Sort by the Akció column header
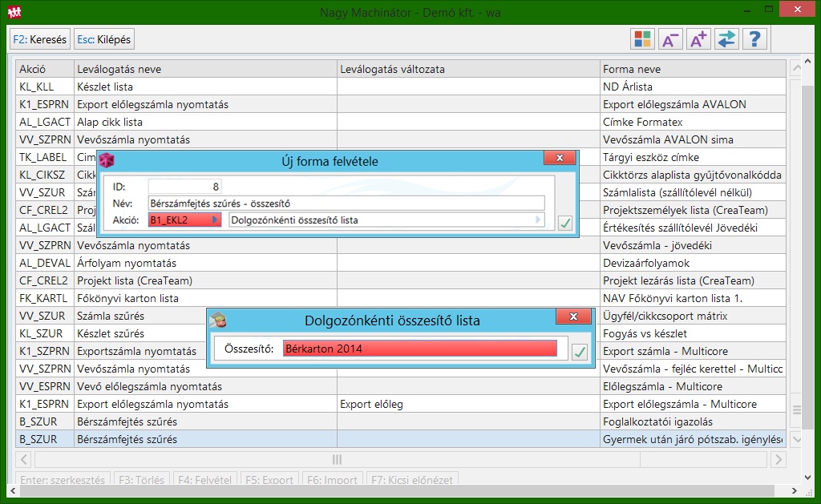This screenshot has height=504, width=821. [x=45, y=69]
